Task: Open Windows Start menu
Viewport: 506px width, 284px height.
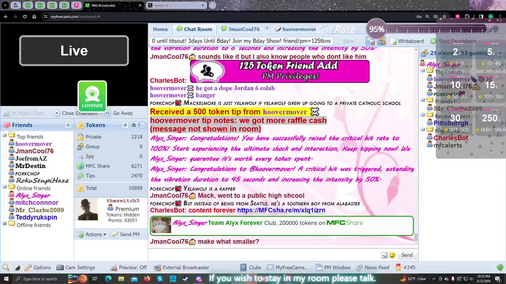Action: [x=6, y=279]
